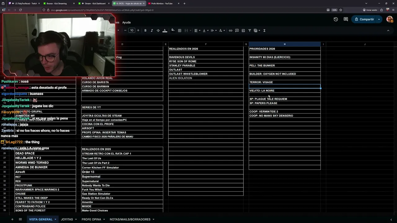The height and width of the screenshot is (223, 397).
Task: Open PROFE OPINA tab dropdown arrow
Action: click(x=104, y=219)
